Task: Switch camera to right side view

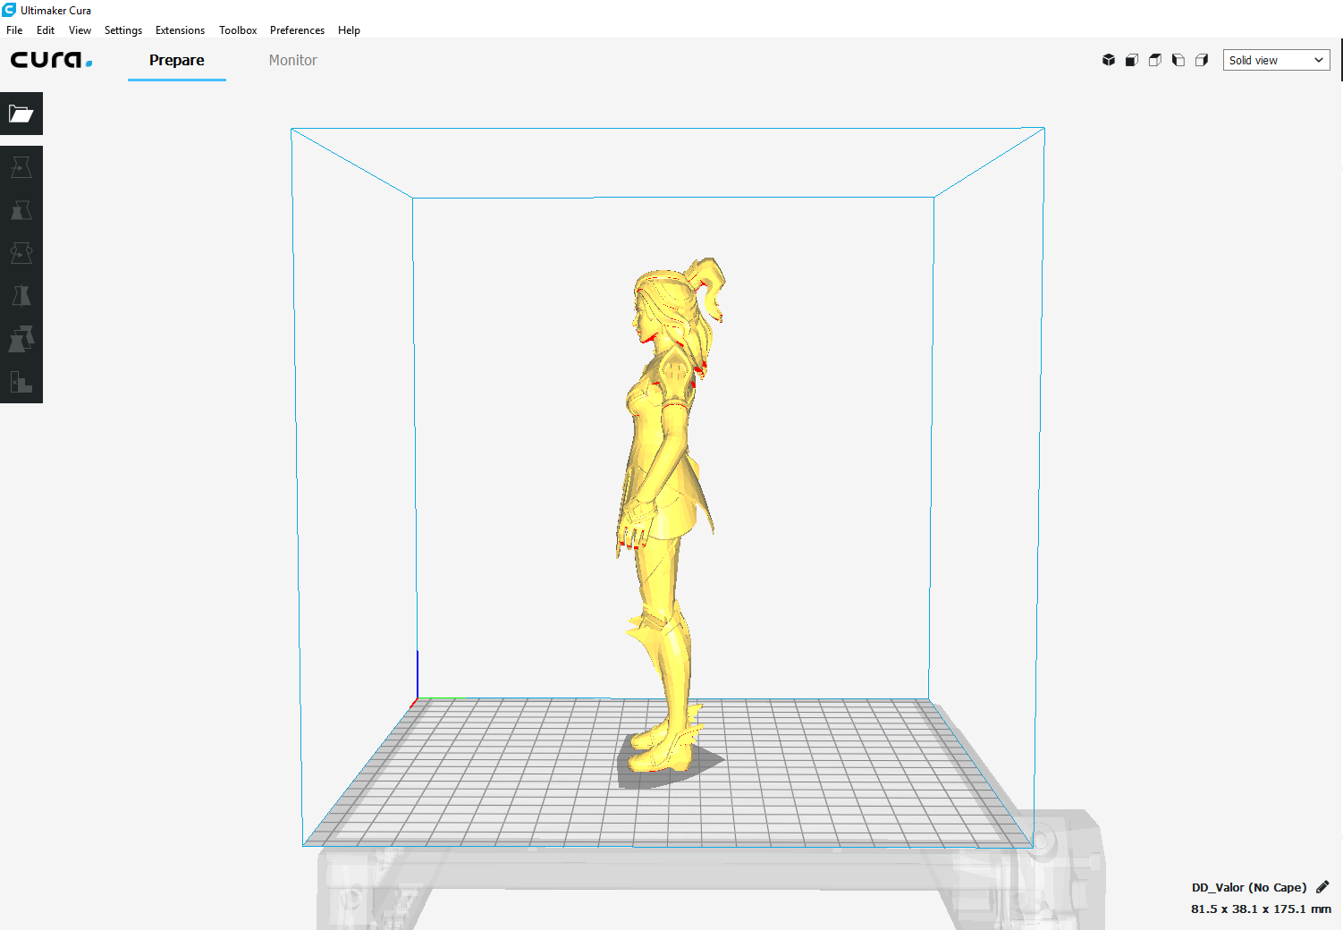Action: pyautogui.click(x=1202, y=60)
